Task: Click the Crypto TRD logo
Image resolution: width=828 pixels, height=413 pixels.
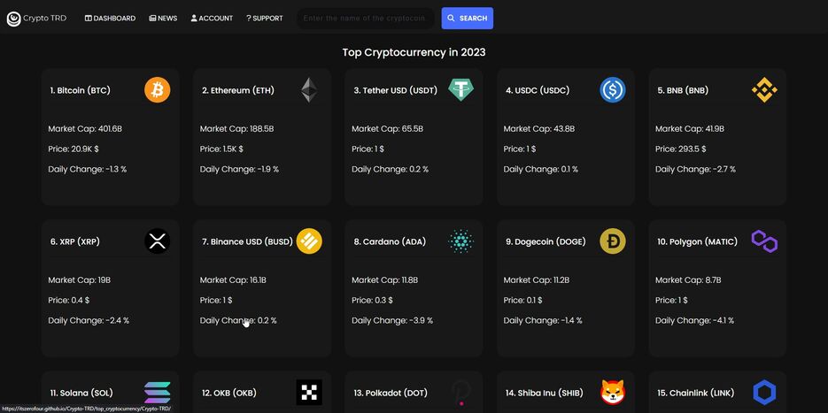Action: (36, 19)
